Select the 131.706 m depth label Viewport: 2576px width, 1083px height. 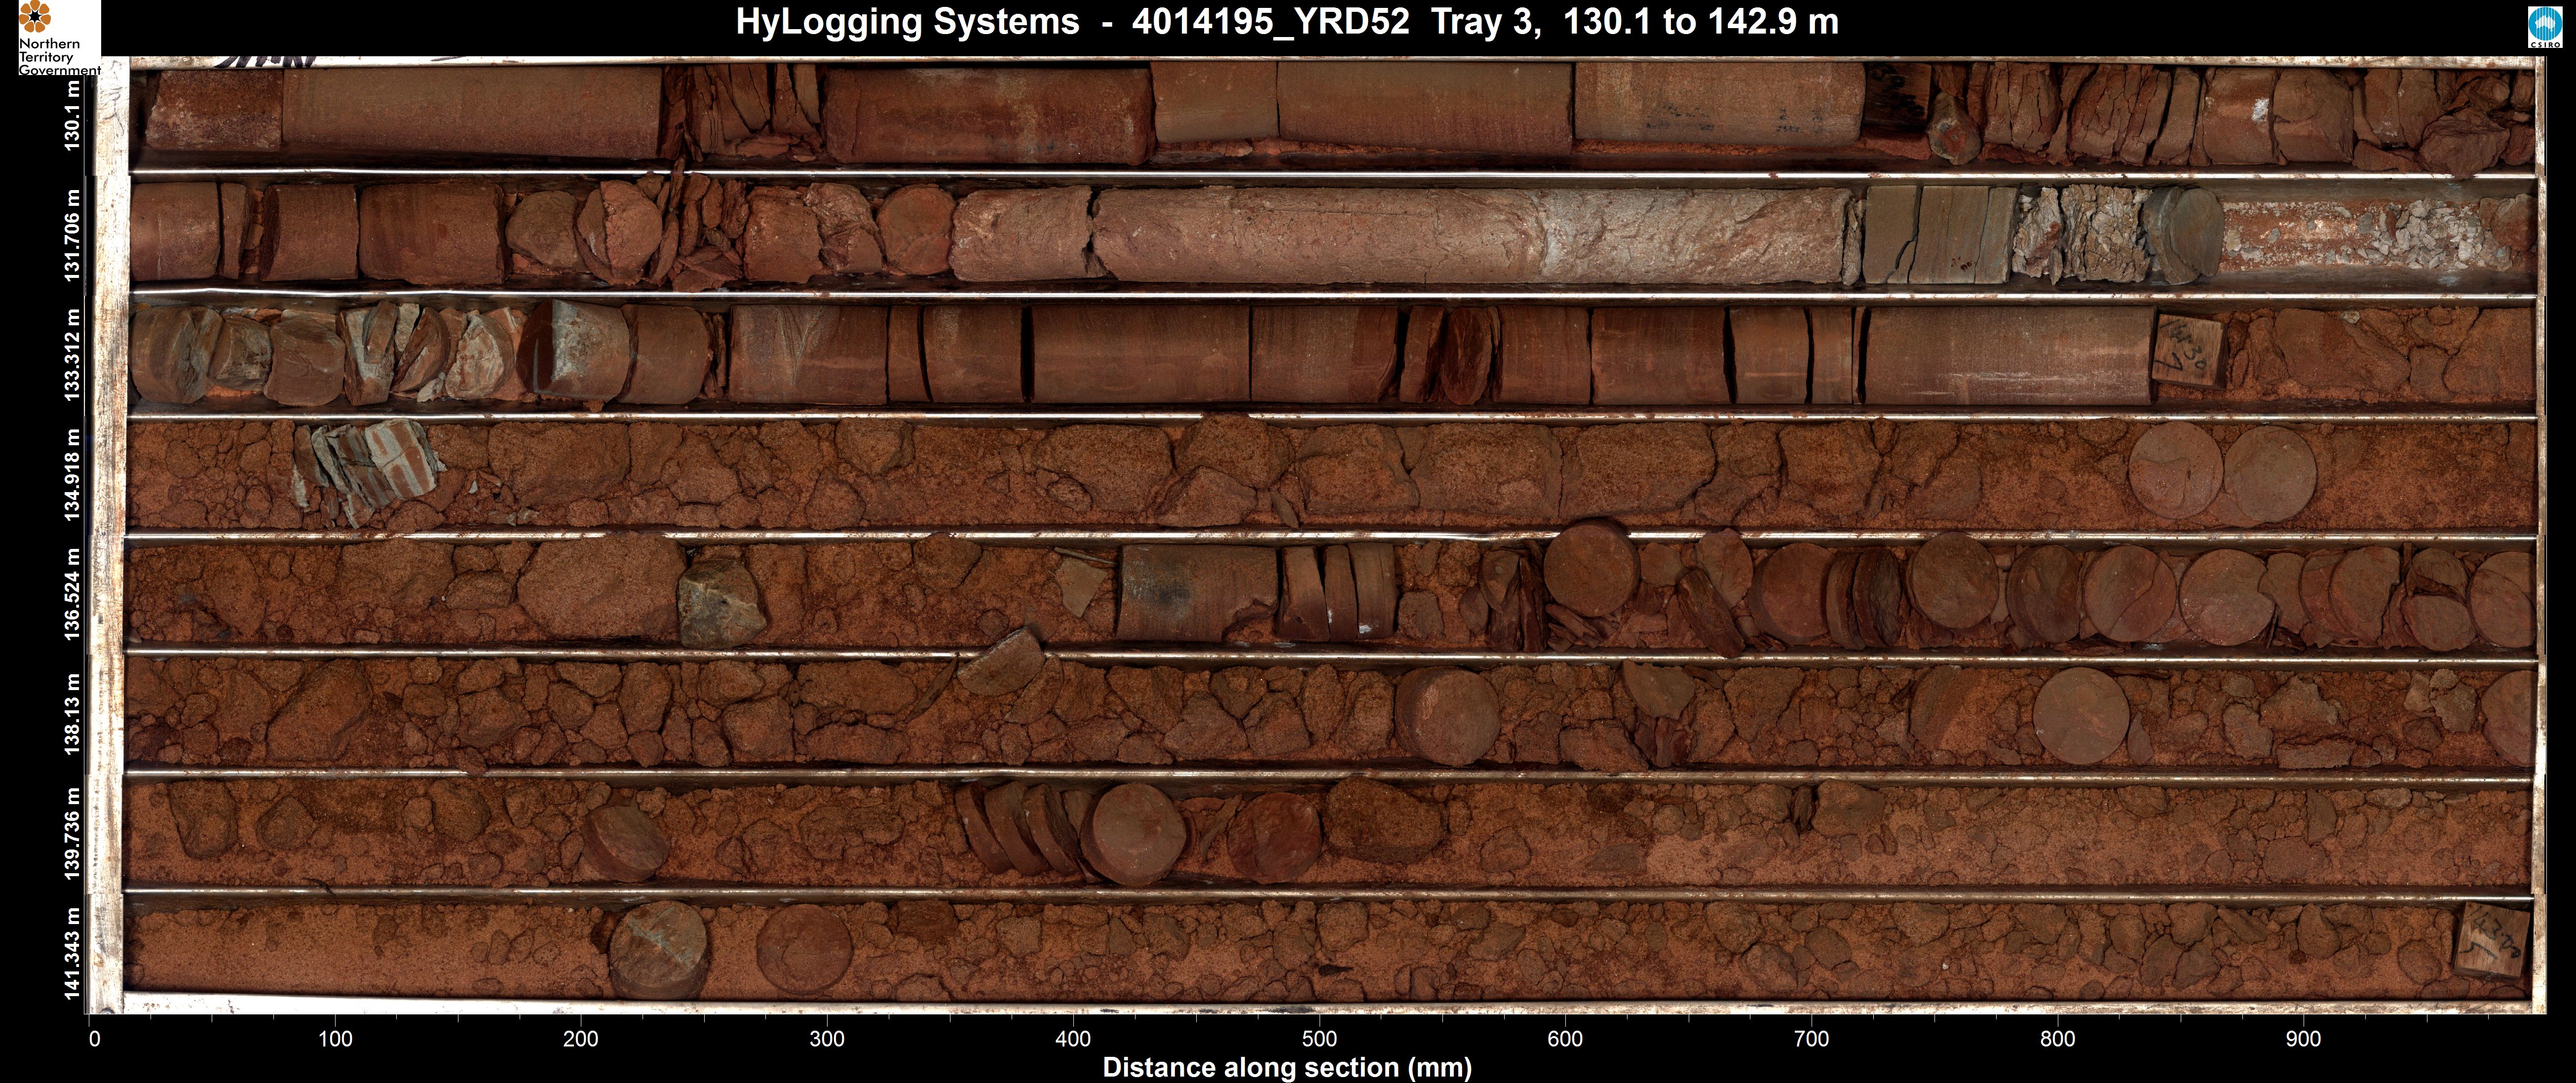tap(72, 235)
